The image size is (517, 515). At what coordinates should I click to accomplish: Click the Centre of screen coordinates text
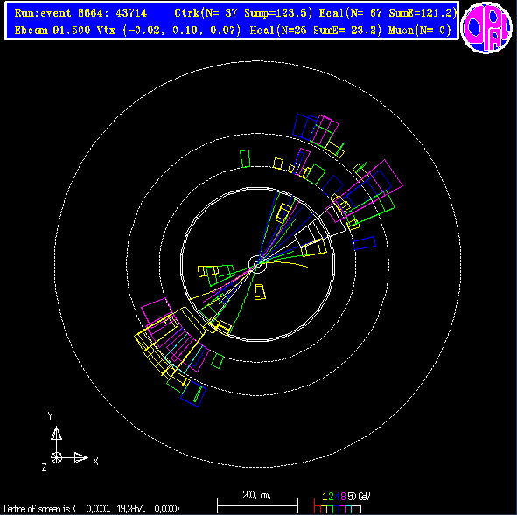[x=92, y=509]
